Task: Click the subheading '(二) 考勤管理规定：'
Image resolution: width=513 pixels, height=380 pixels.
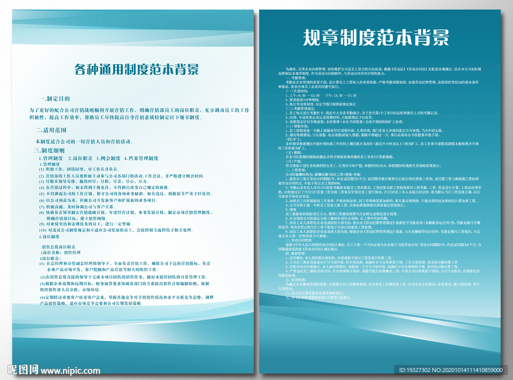Action: pos(301,108)
